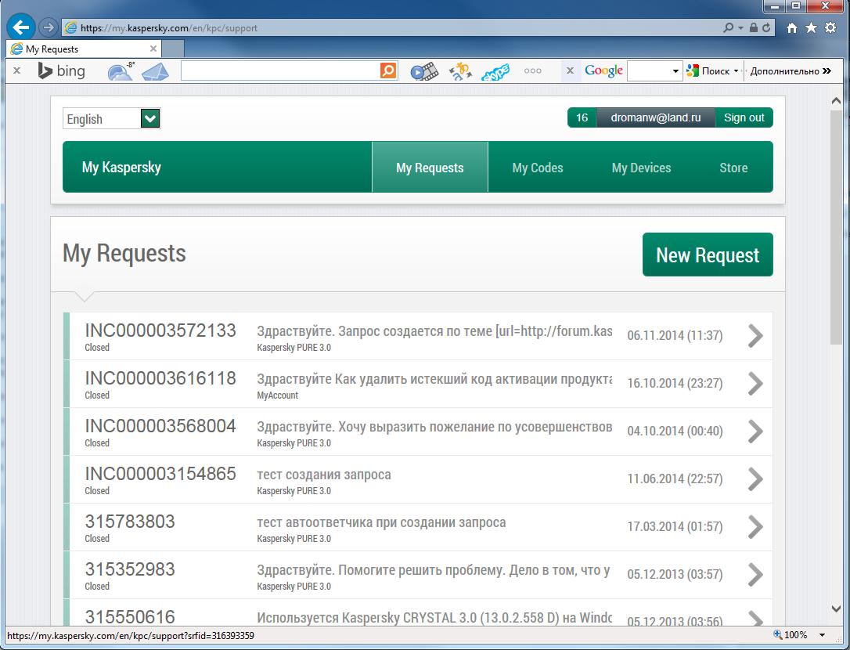This screenshot has height=650, width=850.
Task: Open the English language dropdown
Action: (112, 118)
